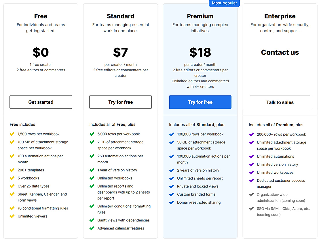Click Try for free on the Standard plan
319x241 pixels.
coord(120,102)
